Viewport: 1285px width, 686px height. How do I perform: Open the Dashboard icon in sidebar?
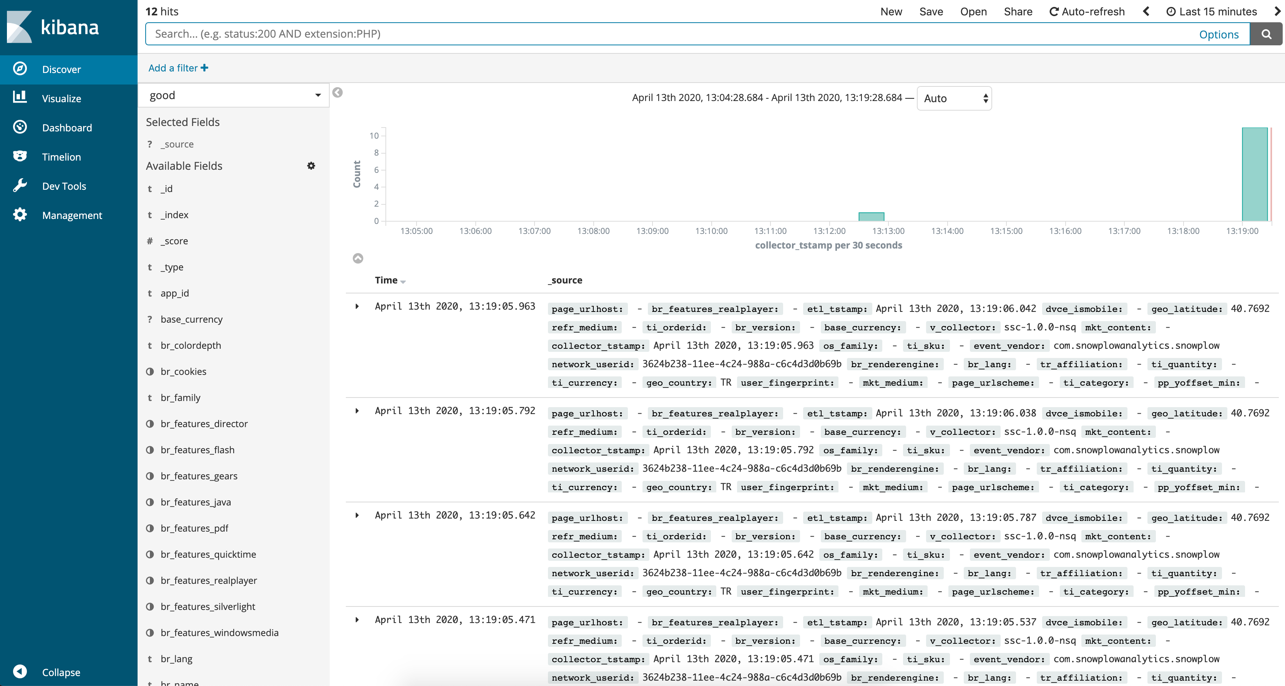pos(20,127)
